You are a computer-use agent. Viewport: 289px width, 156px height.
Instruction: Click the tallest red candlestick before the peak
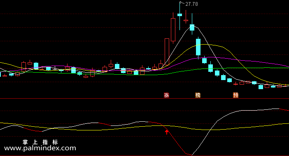(167, 52)
